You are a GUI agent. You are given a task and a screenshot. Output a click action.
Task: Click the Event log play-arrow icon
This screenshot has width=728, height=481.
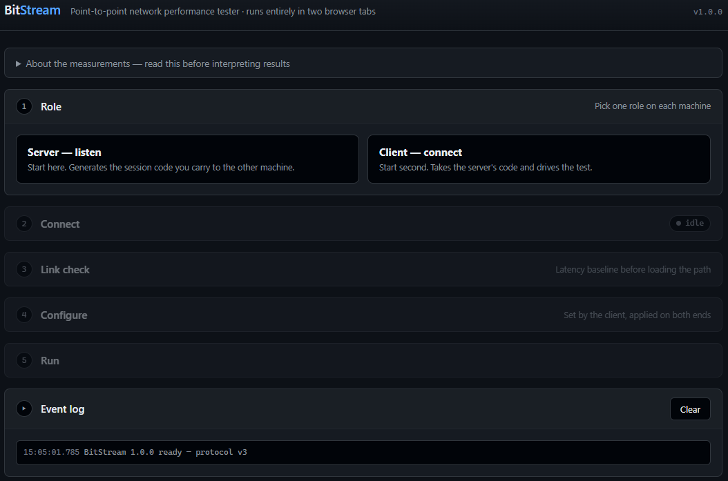(24, 409)
